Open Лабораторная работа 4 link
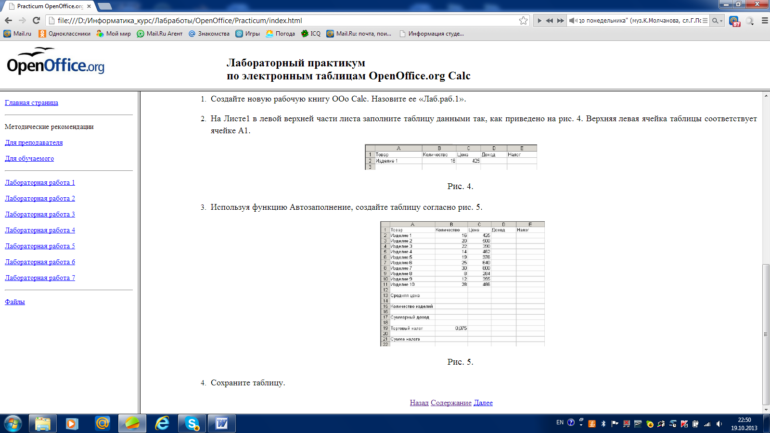 point(40,230)
